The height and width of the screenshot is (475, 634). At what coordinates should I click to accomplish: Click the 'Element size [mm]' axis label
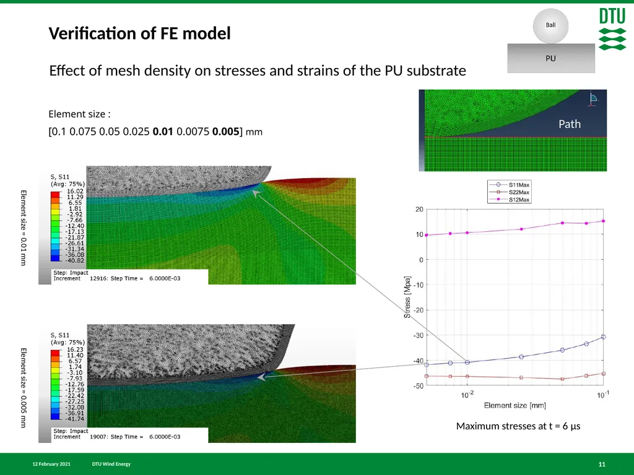click(515, 405)
